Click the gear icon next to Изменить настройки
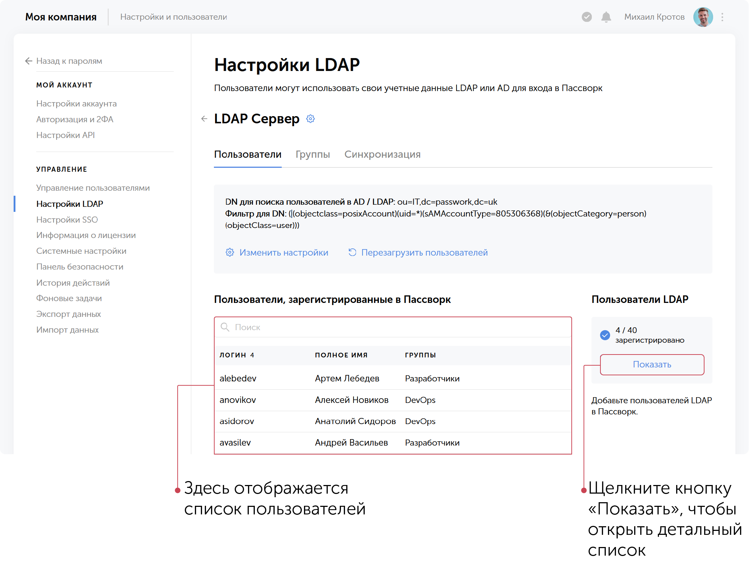The width and height of the screenshot is (749, 580). point(230,252)
